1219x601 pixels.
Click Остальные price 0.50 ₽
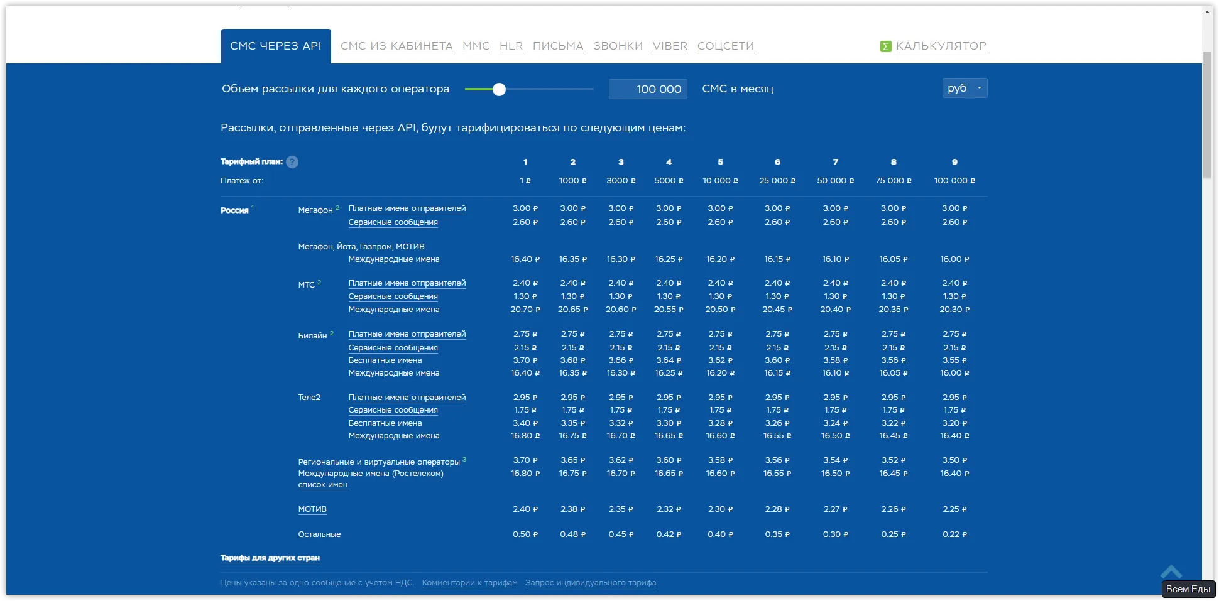coord(525,534)
